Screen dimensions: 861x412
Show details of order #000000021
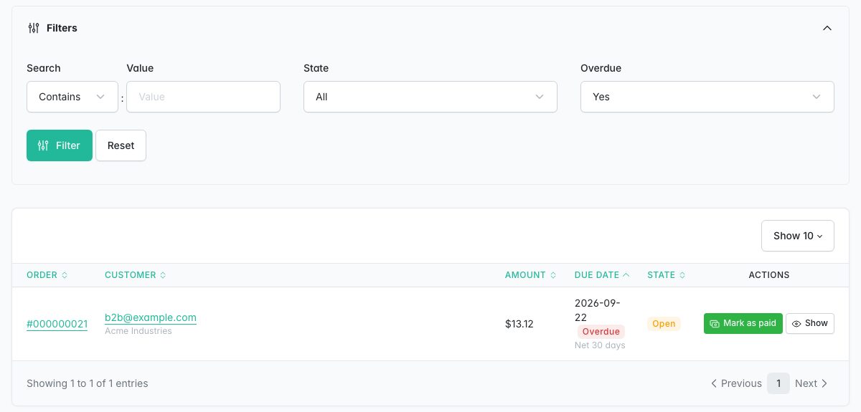(x=810, y=323)
